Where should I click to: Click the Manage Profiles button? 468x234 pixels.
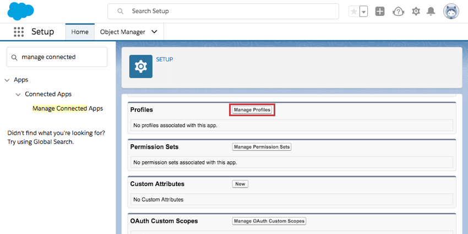coord(252,110)
